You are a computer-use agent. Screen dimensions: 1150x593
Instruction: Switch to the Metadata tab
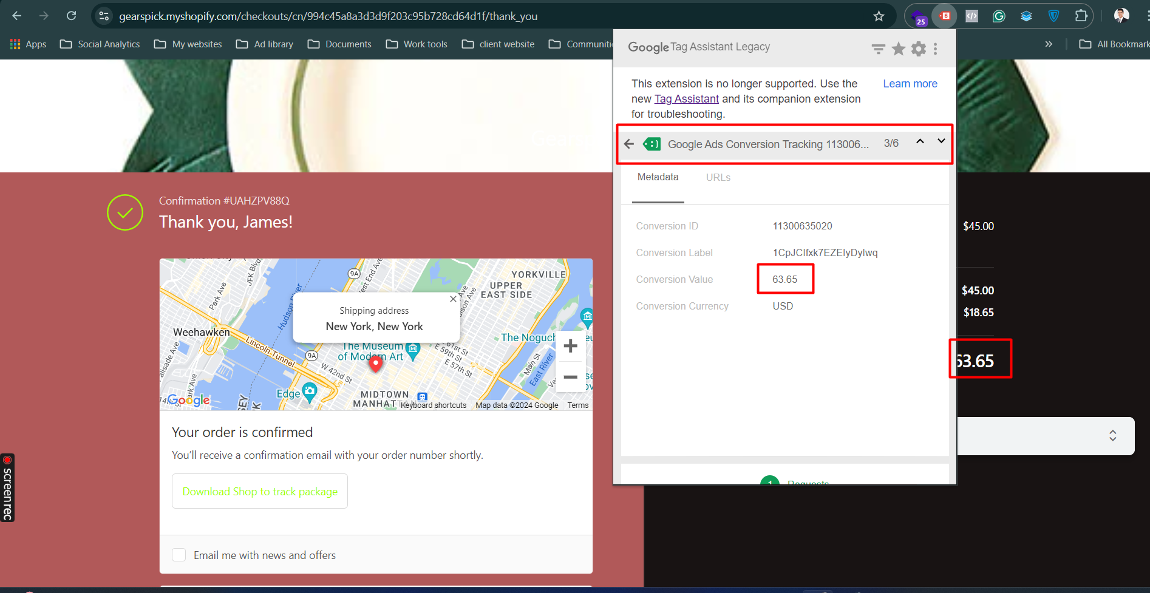coord(658,177)
